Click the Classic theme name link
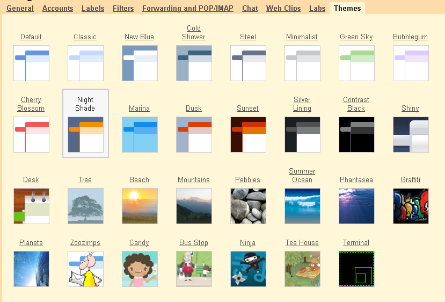Viewport: 445px width, 302px height. click(x=85, y=37)
